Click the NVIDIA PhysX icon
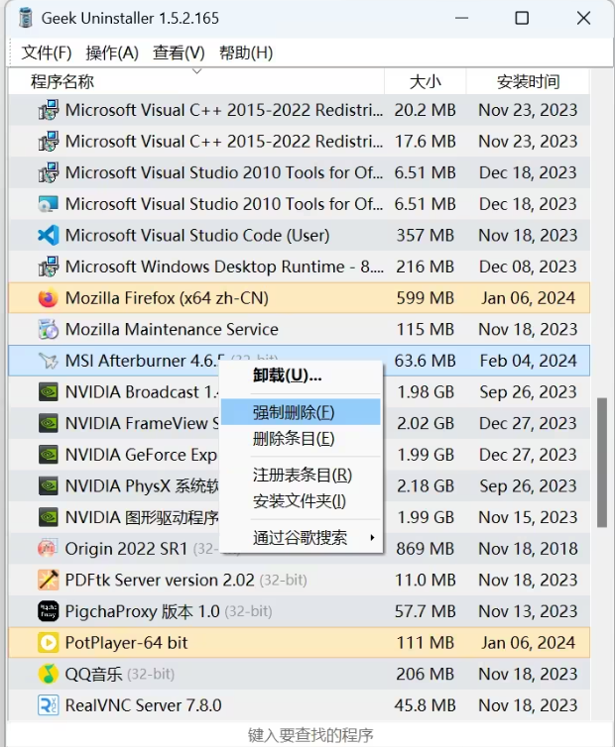 [x=49, y=485]
